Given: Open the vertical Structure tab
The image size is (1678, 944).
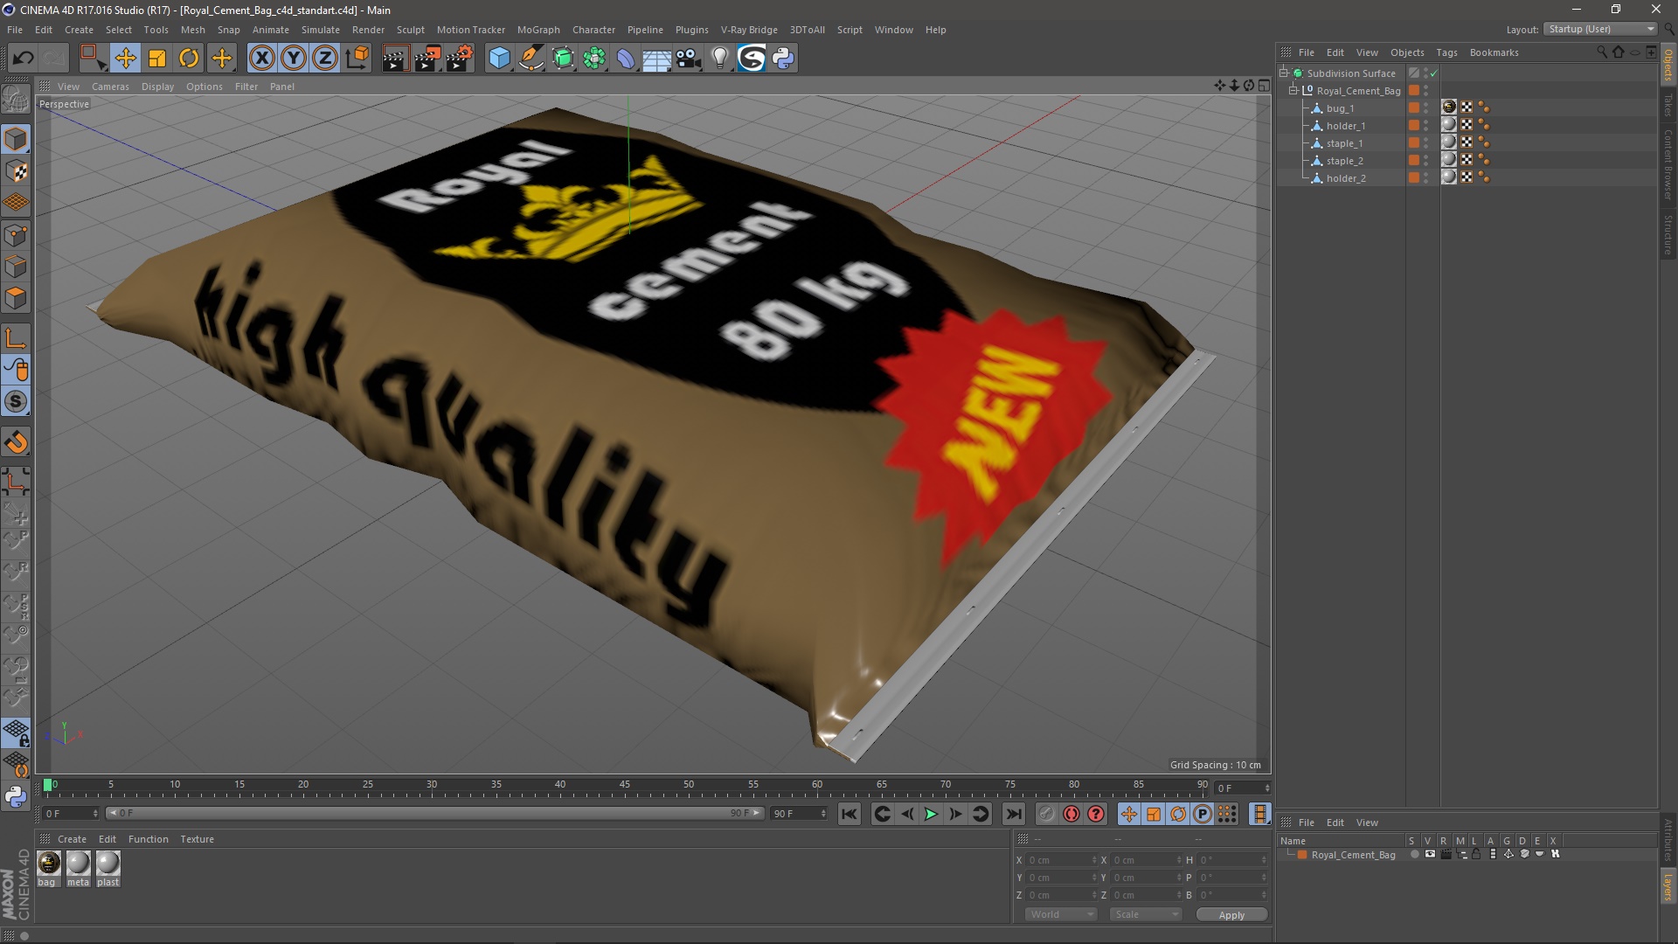Looking at the screenshot, I should [1668, 233].
